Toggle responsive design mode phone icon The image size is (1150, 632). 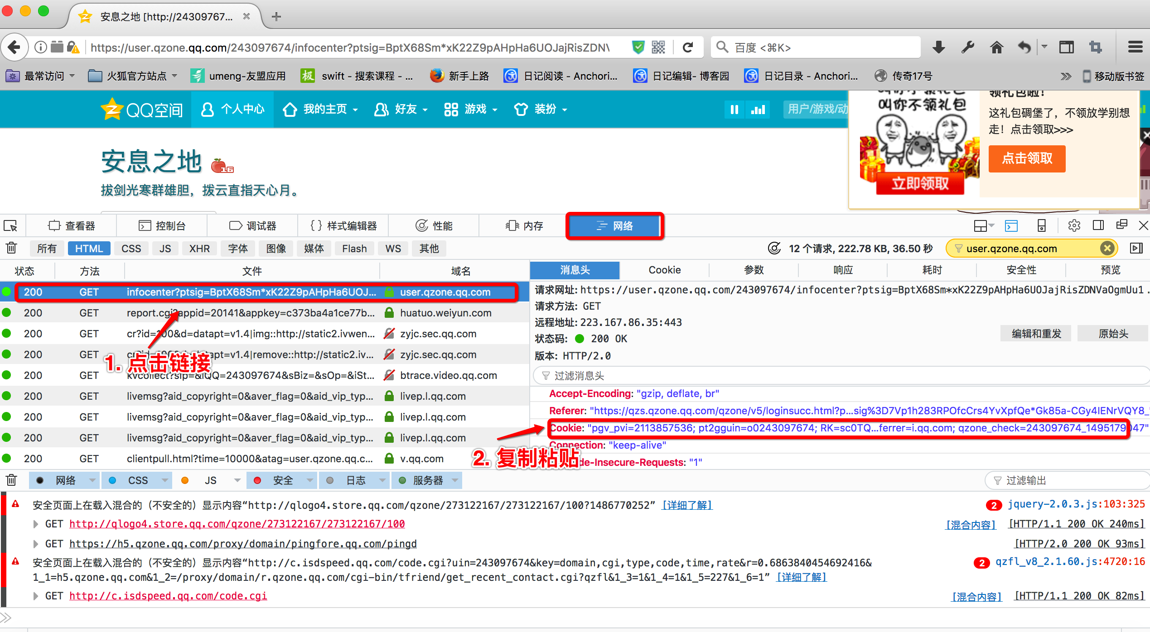click(x=1042, y=225)
